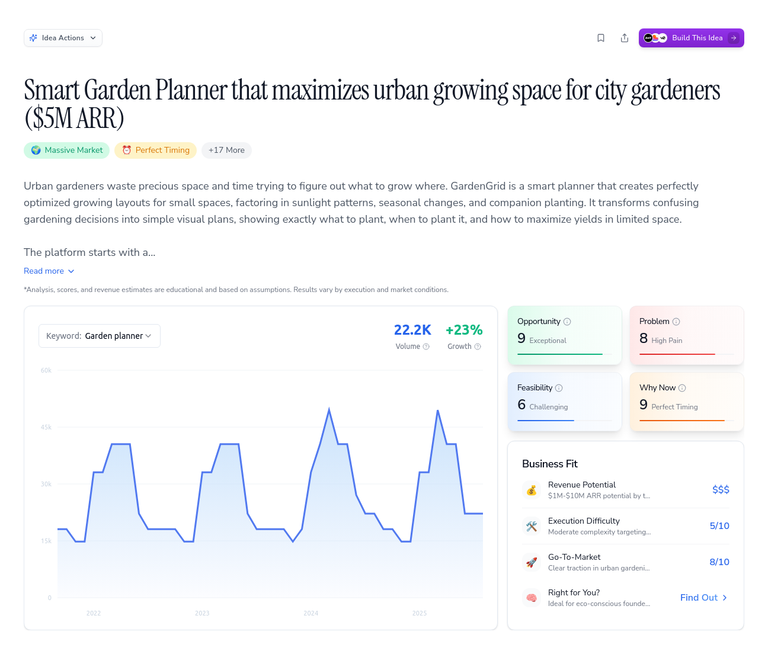This screenshot has height=654, width=768.
Task: Click the Why Now info icon
Action: pyautogui.click(x=682, y=388)
